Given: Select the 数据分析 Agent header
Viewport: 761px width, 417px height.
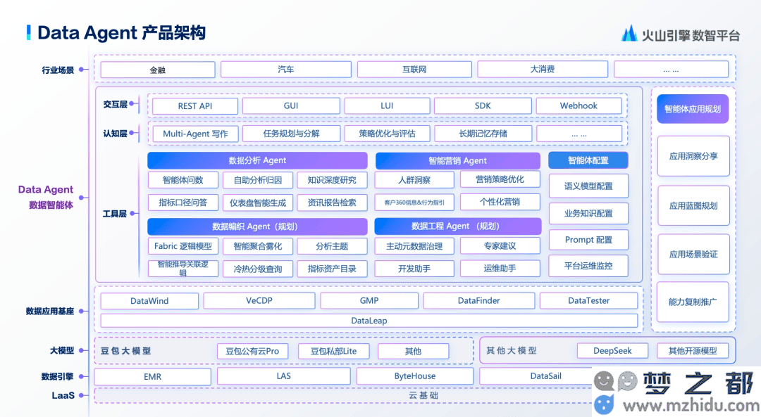Looking at the screenshot, I should [257, 160].
